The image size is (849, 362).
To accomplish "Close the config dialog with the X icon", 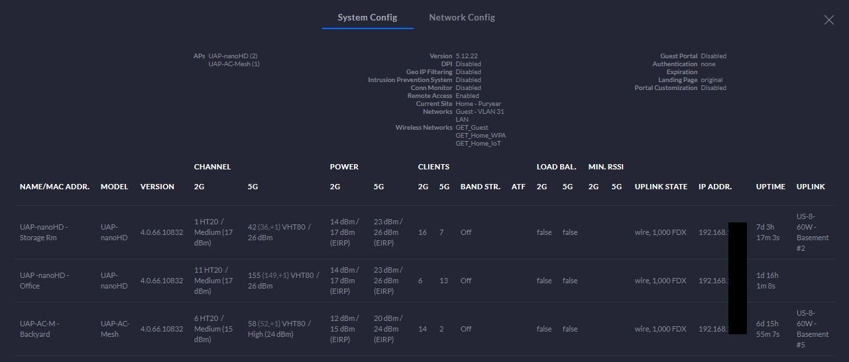I will (x=828, y=20).
